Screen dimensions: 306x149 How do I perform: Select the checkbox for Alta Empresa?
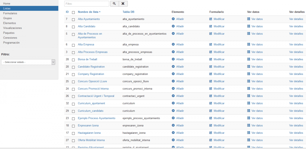(73, 45)
